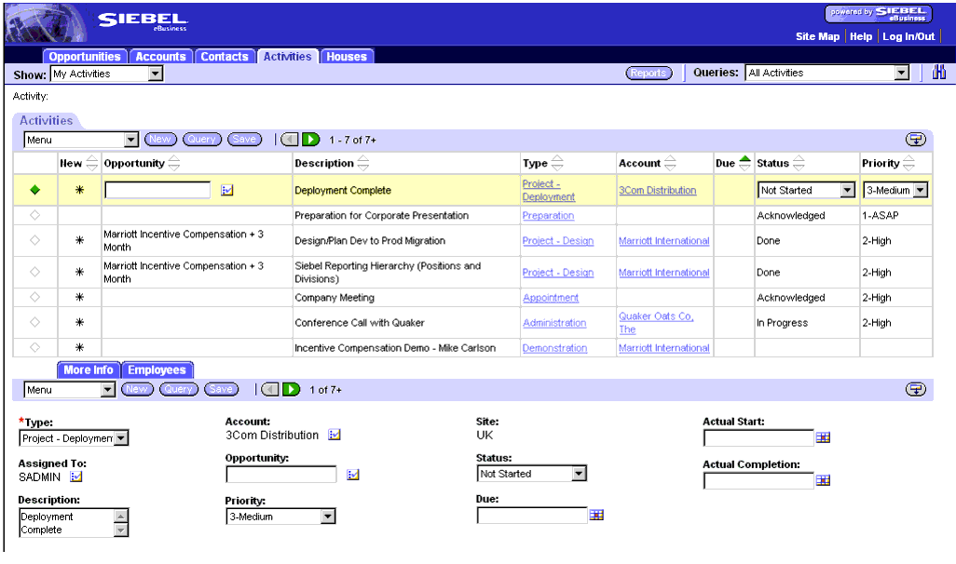Switch to the Opportunities tab
This screenshot has width=956, height=564.
click(85, 57)
